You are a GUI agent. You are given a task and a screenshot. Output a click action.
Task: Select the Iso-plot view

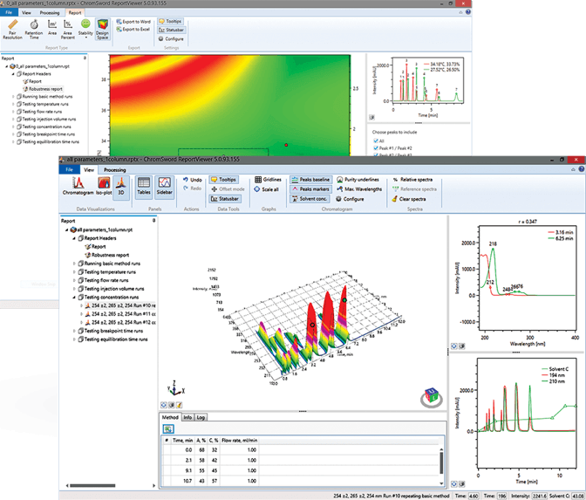[x=104, y=186]
